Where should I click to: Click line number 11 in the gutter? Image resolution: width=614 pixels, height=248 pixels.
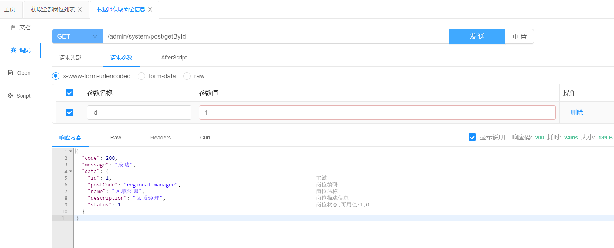(x=64, y=218)
